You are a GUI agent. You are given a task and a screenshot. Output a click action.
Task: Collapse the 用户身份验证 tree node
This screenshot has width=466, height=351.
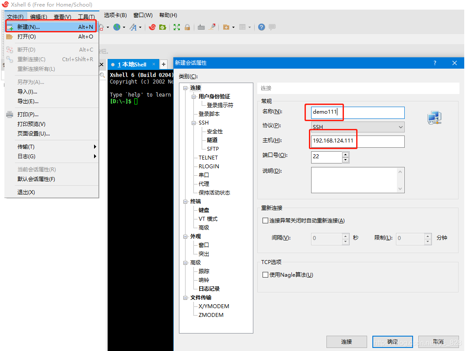click(x=194, y=97)
